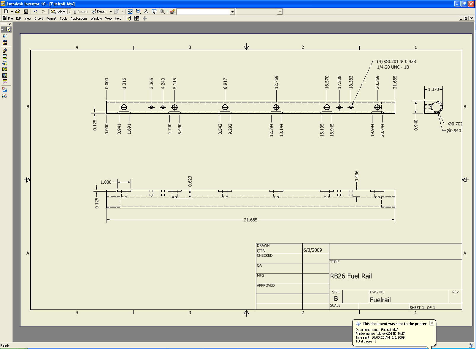Open the Insert menu

[x=39, y=18]
